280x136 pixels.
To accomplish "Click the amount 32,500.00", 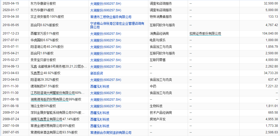I will tap(271, 3).
